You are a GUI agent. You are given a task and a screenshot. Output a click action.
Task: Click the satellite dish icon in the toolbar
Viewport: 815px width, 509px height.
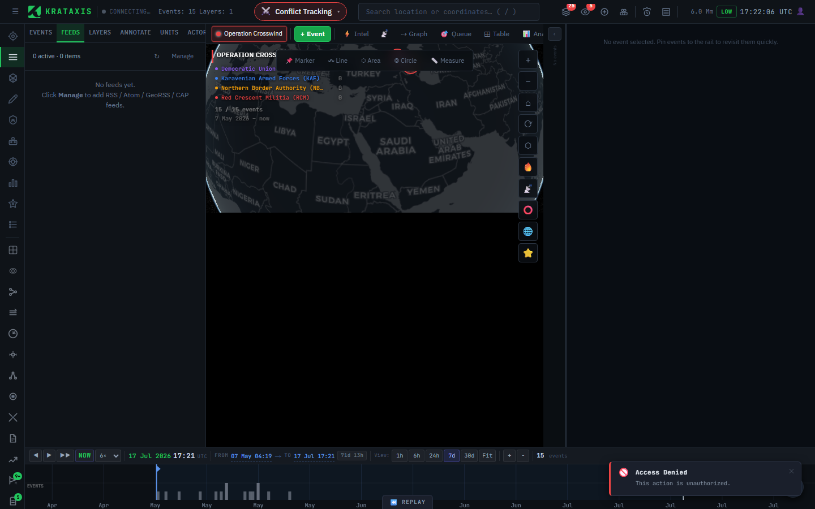tap(384, 34)
